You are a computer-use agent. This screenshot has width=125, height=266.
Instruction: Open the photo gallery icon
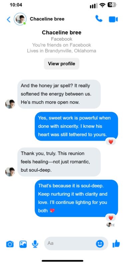tap(23, 244)
